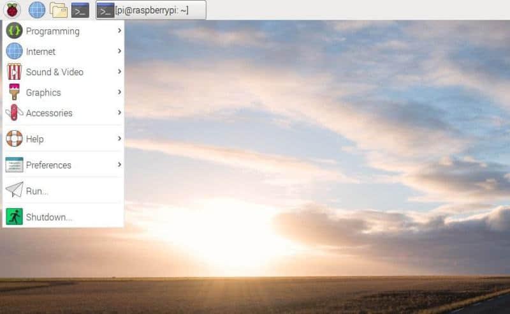
Task: Open the Internet menu entry
Action: point(41,52)
